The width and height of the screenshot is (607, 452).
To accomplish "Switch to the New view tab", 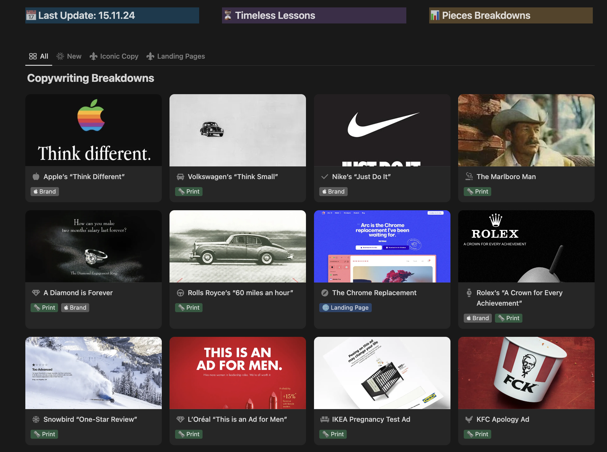I will tap(69, 56).
